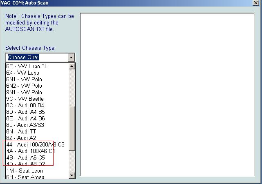Select 1M - Seat Leon chassis

click(x=25, y=171)
